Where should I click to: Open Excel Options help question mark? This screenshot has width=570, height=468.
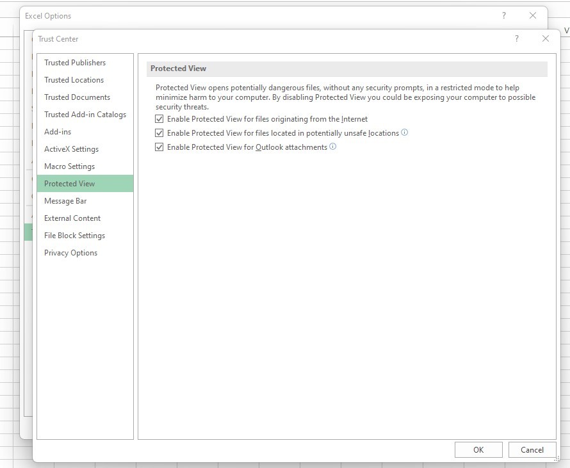click(504, 15)
